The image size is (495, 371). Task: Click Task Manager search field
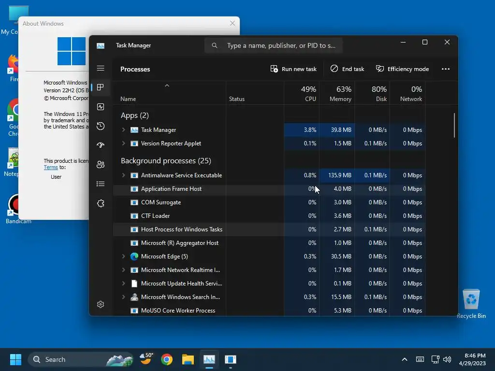tap(274, 45)
